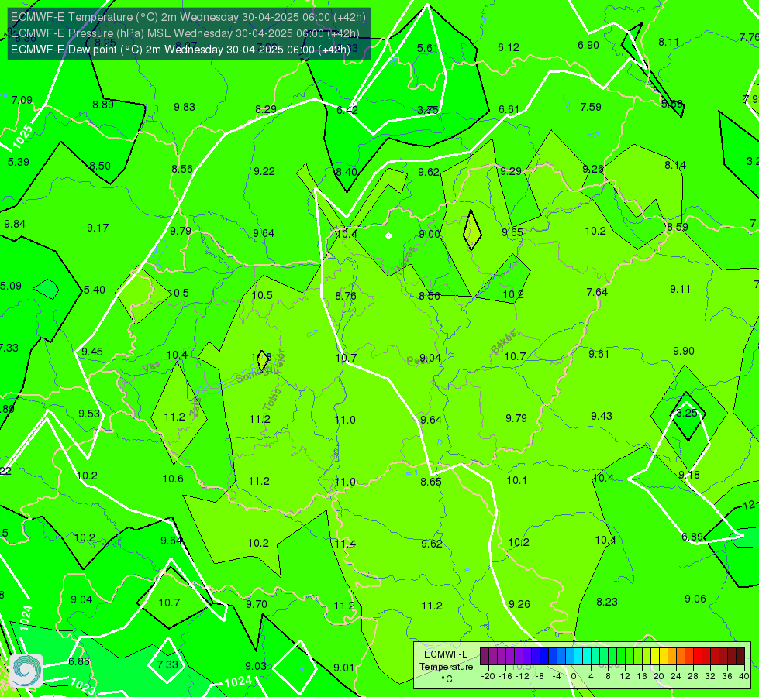Click the orange legend swatch right of 24
The width and height of the screenshot is (759, 697).
681,657
